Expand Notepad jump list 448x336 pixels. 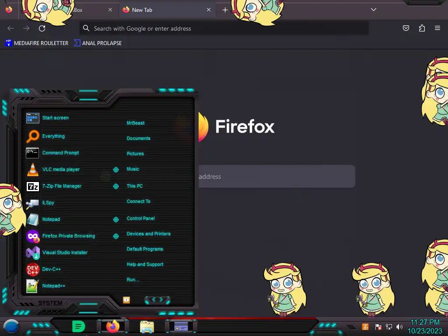(115, 220)
